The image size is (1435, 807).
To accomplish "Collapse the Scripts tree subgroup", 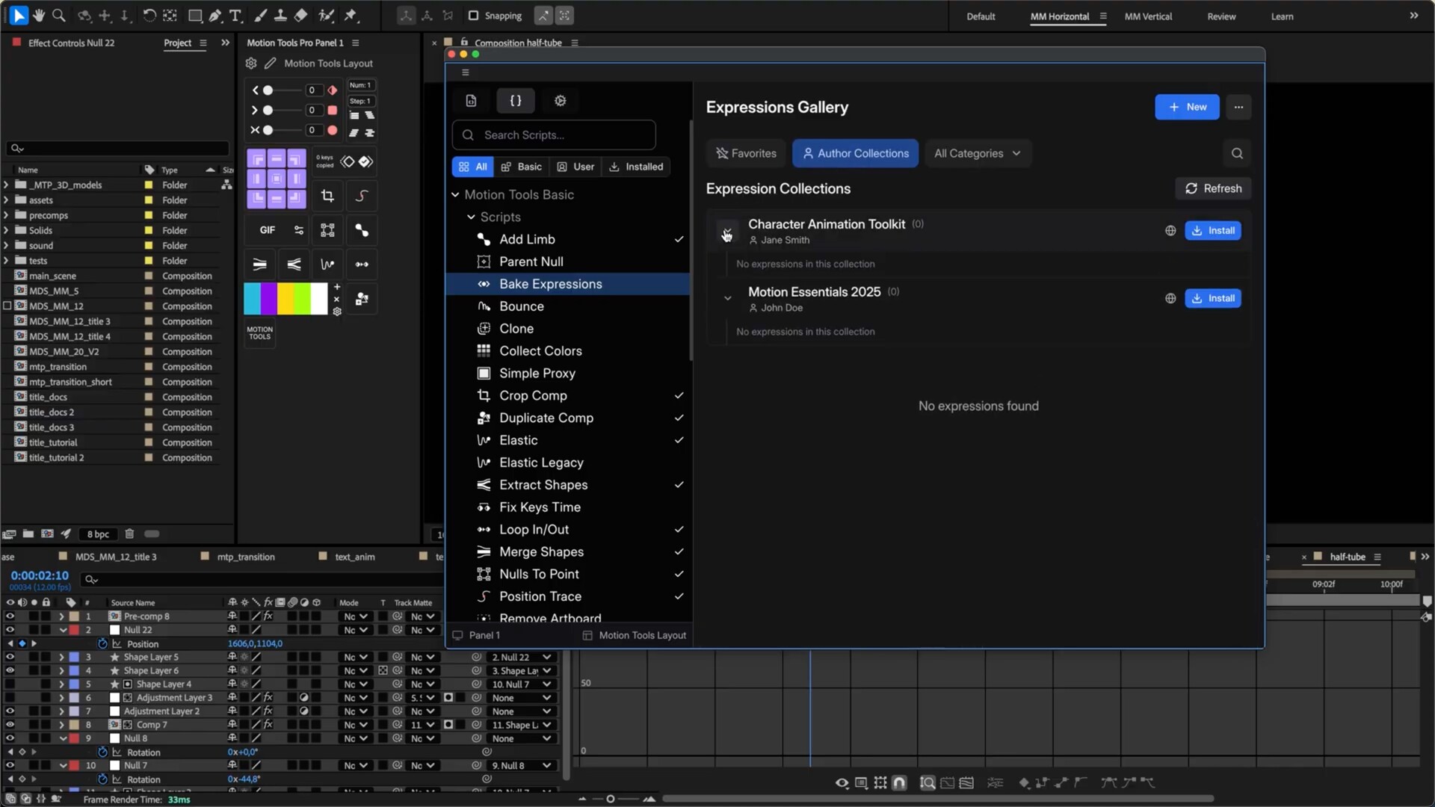I will point(471,217).
